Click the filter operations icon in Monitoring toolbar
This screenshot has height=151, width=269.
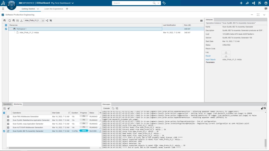tap(5, 108)
